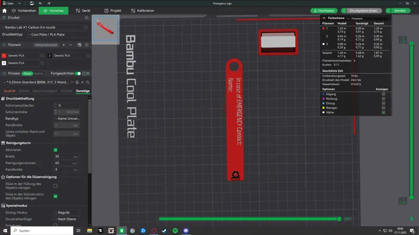
Task: Open Slicing-Modus dropdown set to Regulär
Action: (x=67, y=213)
